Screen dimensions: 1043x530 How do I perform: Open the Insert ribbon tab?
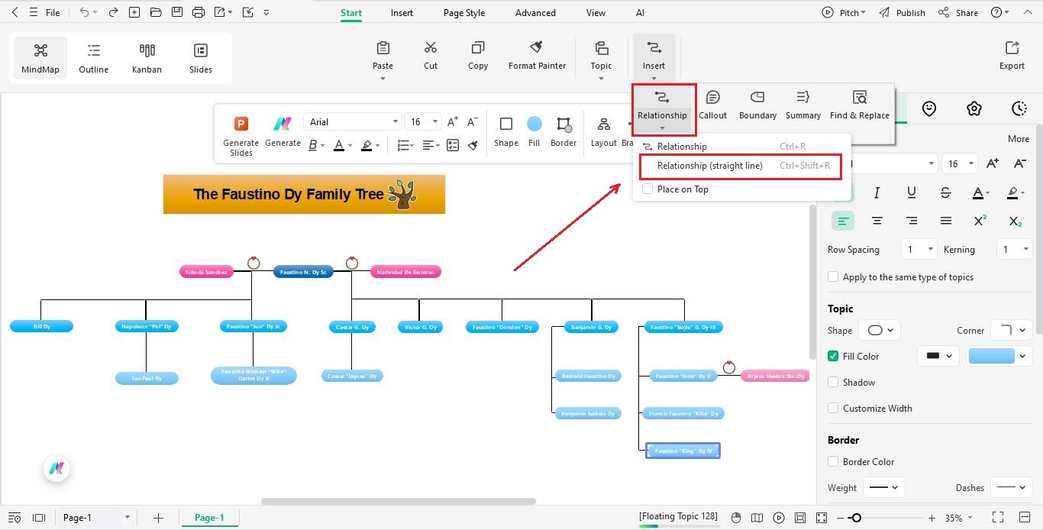[402, 13]
